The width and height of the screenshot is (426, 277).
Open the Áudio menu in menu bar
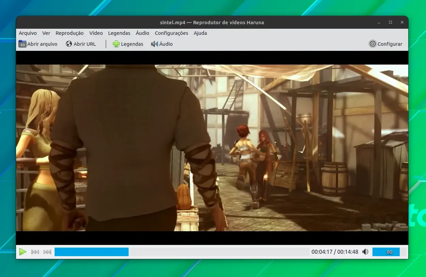(142, 33)
